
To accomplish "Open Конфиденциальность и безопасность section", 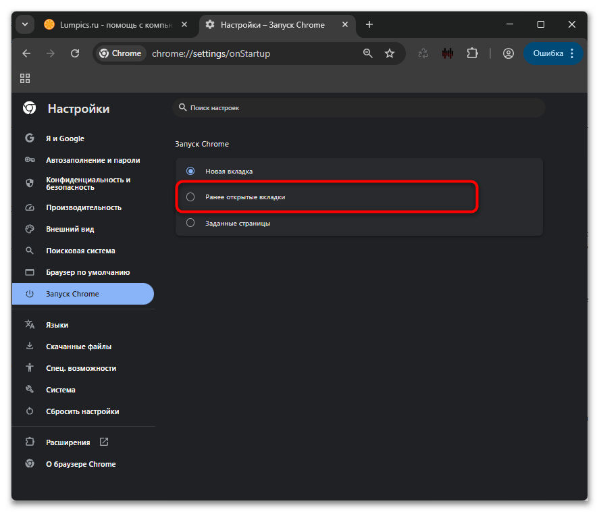I will [x=83, y=184].
